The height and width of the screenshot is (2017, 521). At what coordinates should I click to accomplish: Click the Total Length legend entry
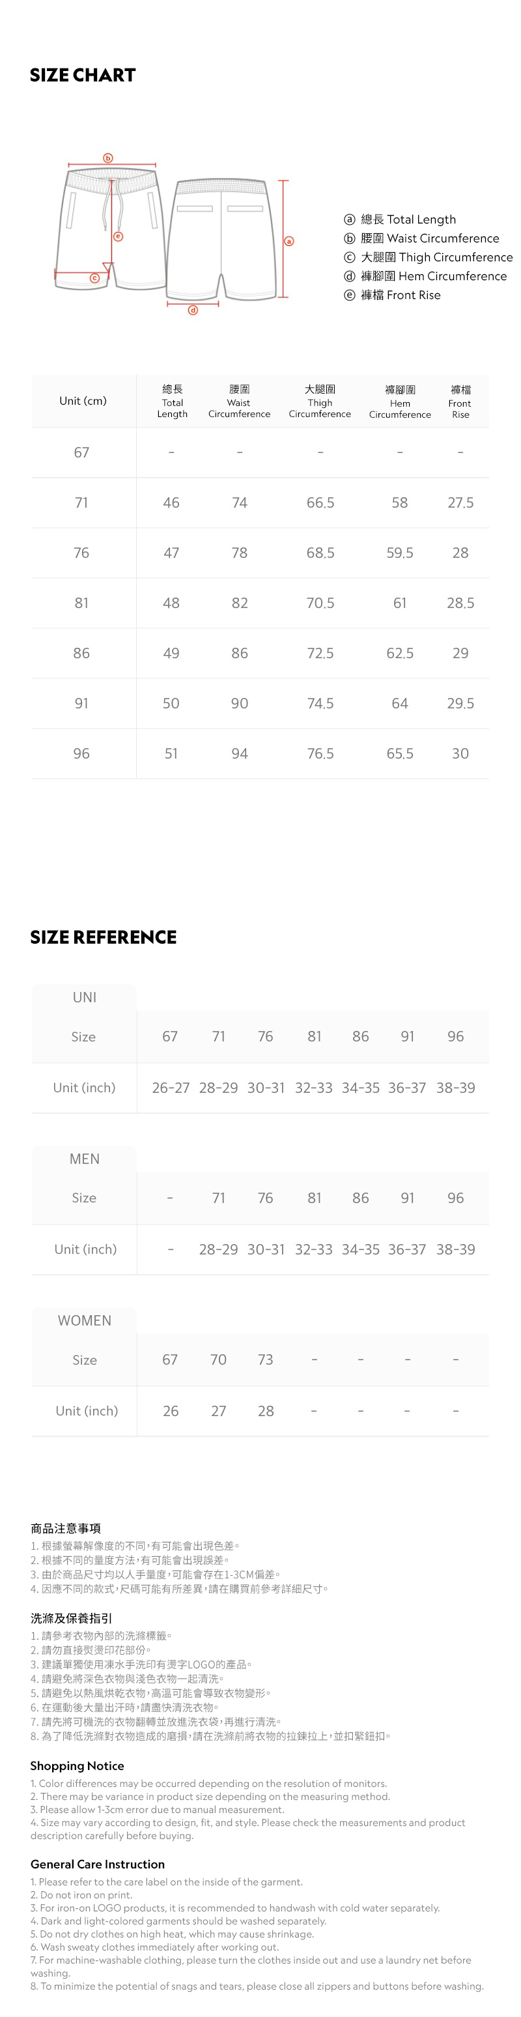400,219
